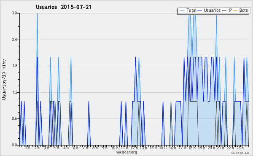Click the light-blue Total legend line
The width and height of the screenshot is (253, 156).
[182, 10]
